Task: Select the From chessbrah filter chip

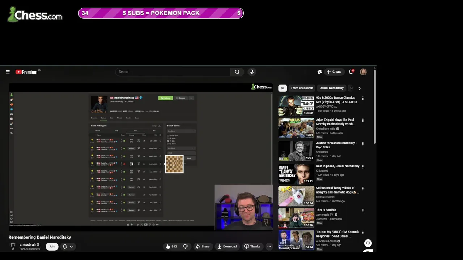Action: 302,88
